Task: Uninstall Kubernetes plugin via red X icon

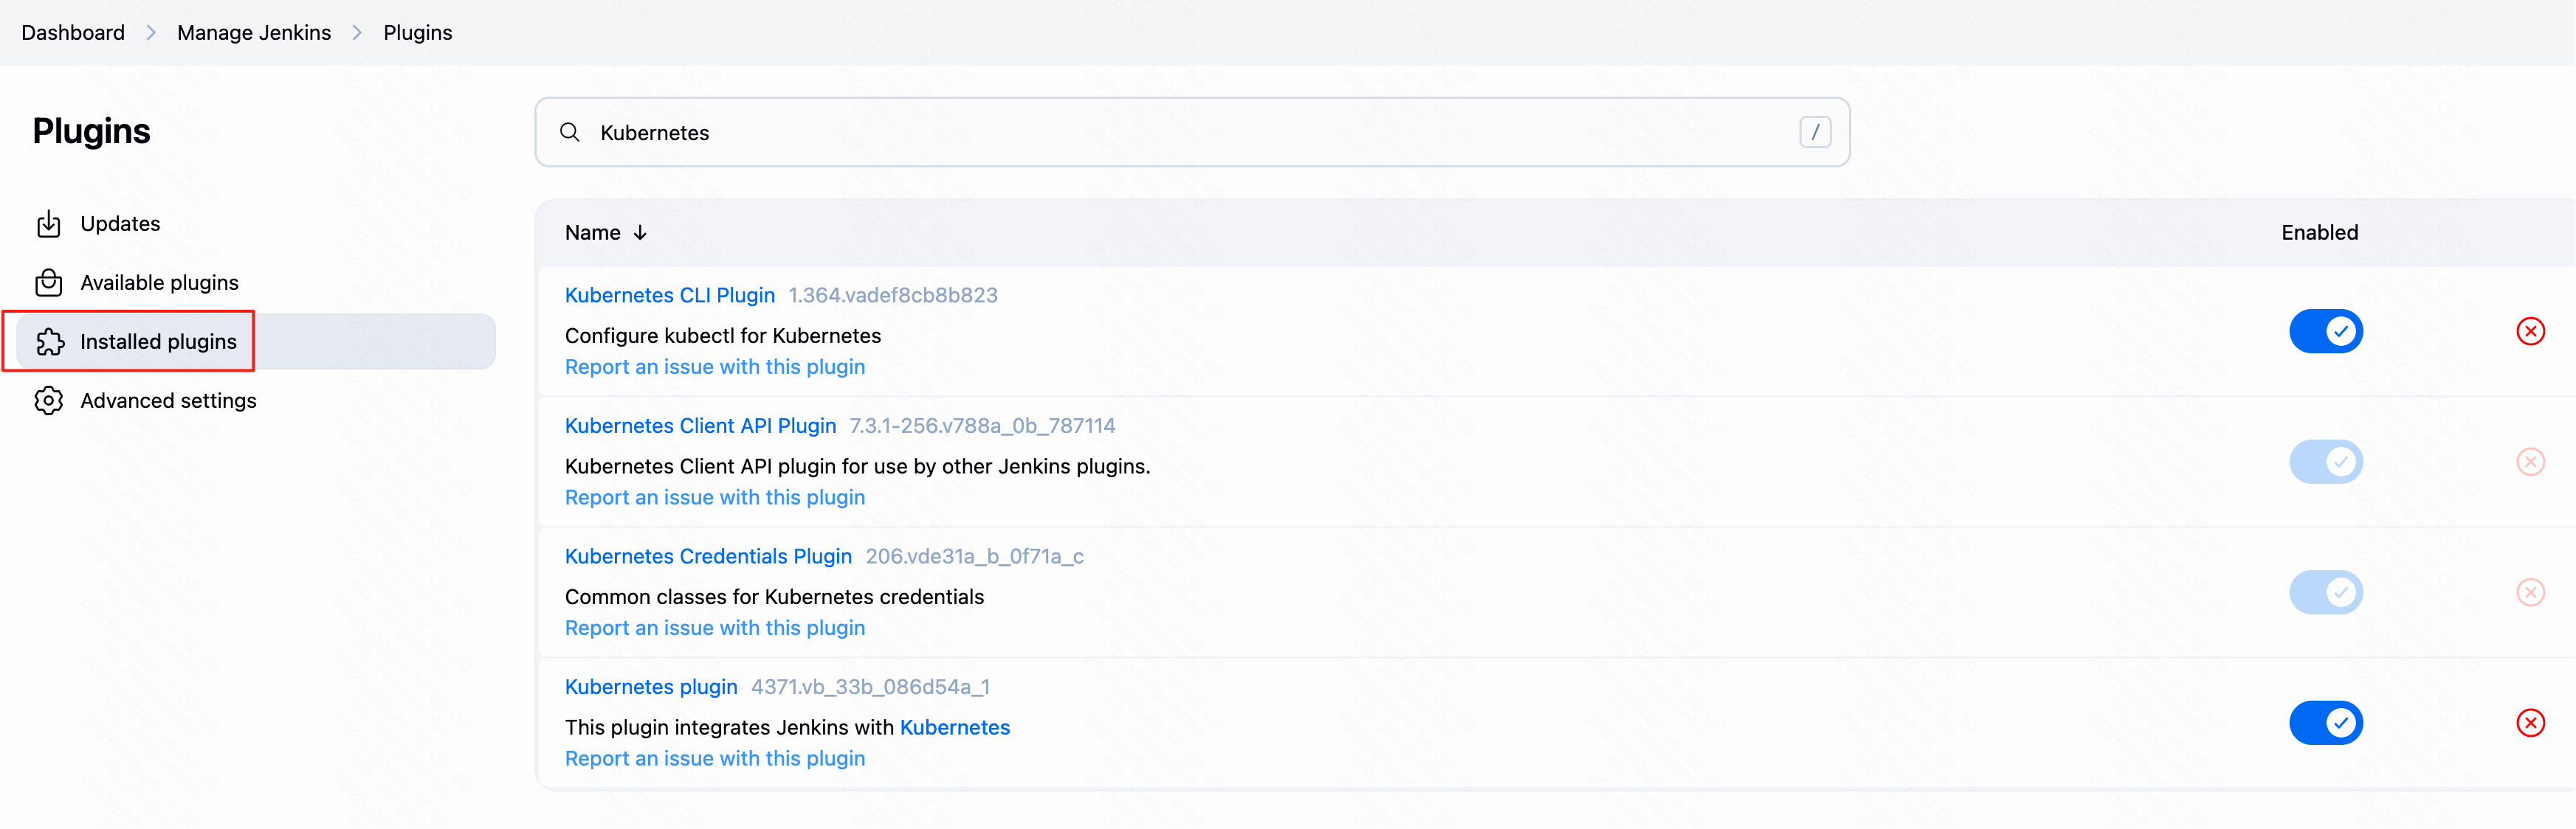Action: click(2530, 723)
